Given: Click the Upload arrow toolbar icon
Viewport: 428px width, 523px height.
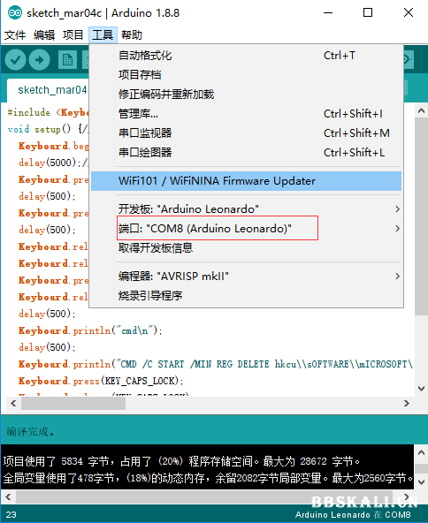Looking at the screenshot, I should tap(40, 60).
